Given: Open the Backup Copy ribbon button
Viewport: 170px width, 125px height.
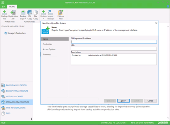Looking at the screenshot, I should click(23, 15).
